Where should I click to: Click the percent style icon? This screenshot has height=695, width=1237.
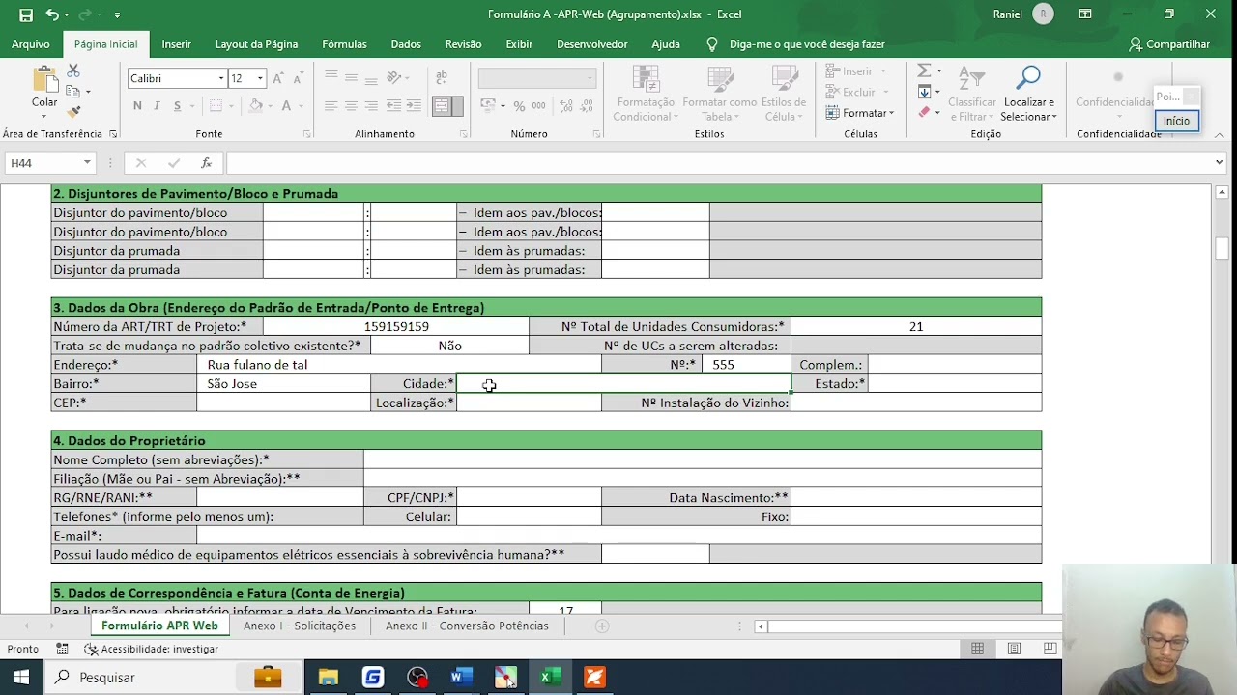[519, 106]
